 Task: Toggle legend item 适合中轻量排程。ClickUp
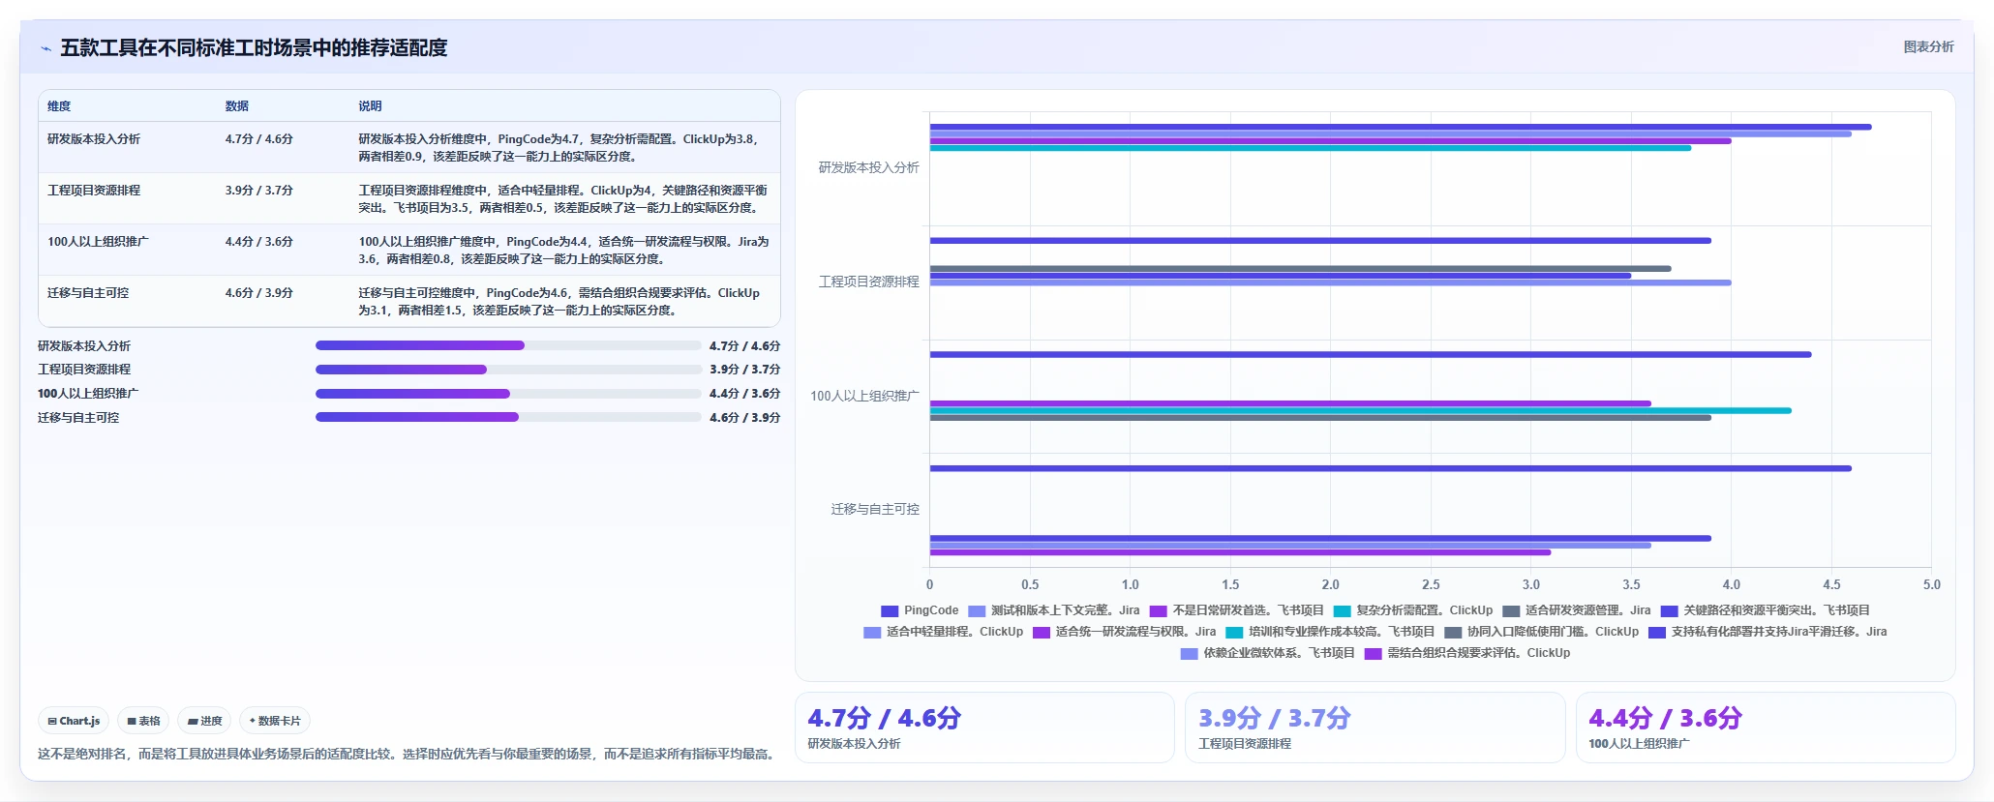click(x=943, y=632)
